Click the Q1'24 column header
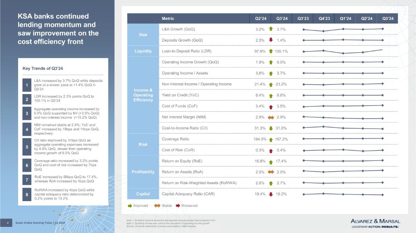416x233 pixels. coord(345,18)
